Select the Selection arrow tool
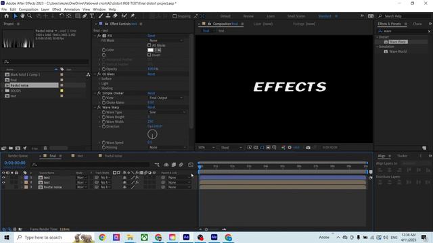433x243 pixels. (16, 16)
